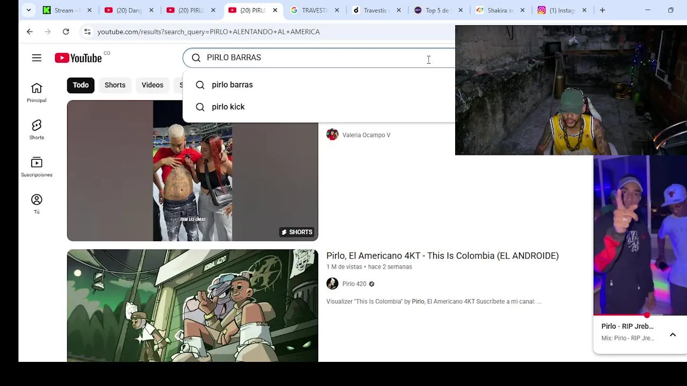Switch to the '(20) Dang' YouTube tab
The width and height of the screenshot is (687, 386).
pos(129,10)
